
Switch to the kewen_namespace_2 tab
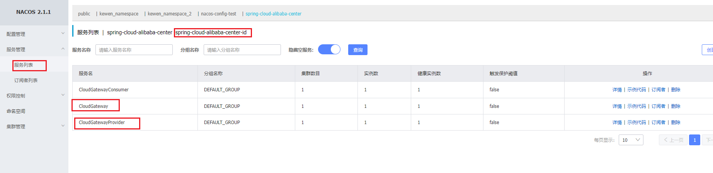coord(170,14)
